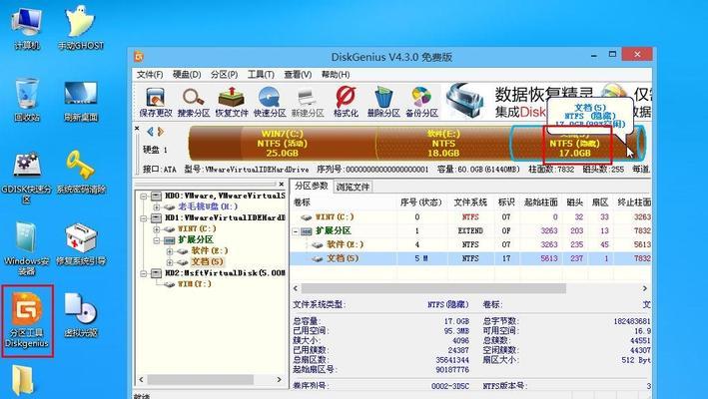Image resolution: width=708 pixels, height=399 pixels.
Task: Collapse 扩展分区 row in partition table
Action: (296, 231)
